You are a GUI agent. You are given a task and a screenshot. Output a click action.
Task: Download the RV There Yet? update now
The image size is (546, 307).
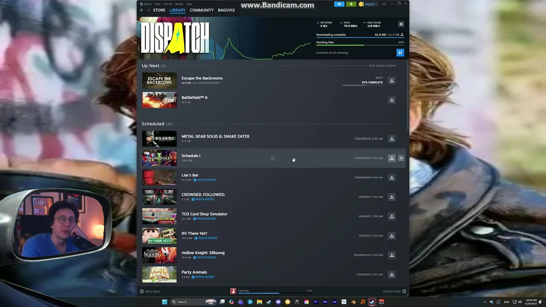coord(392,236)
